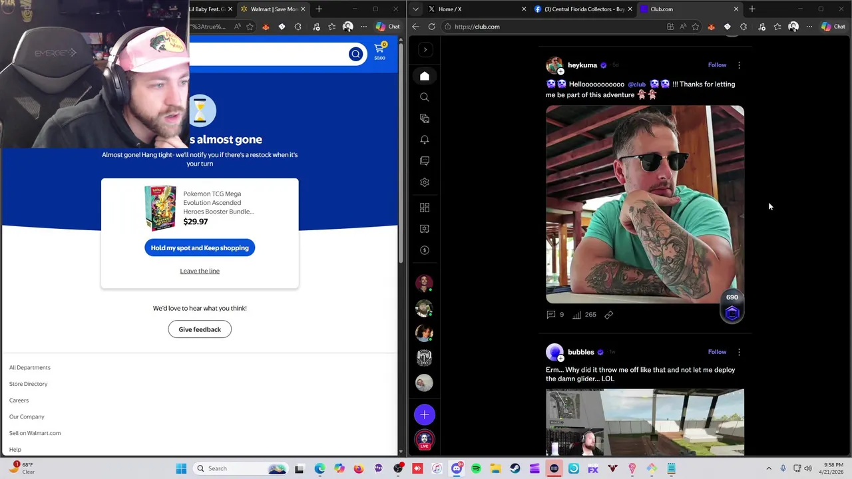Open Club.com settings gear icon
Screen dimensions: 852x479
pyautogui.click(x=425, y=182)
